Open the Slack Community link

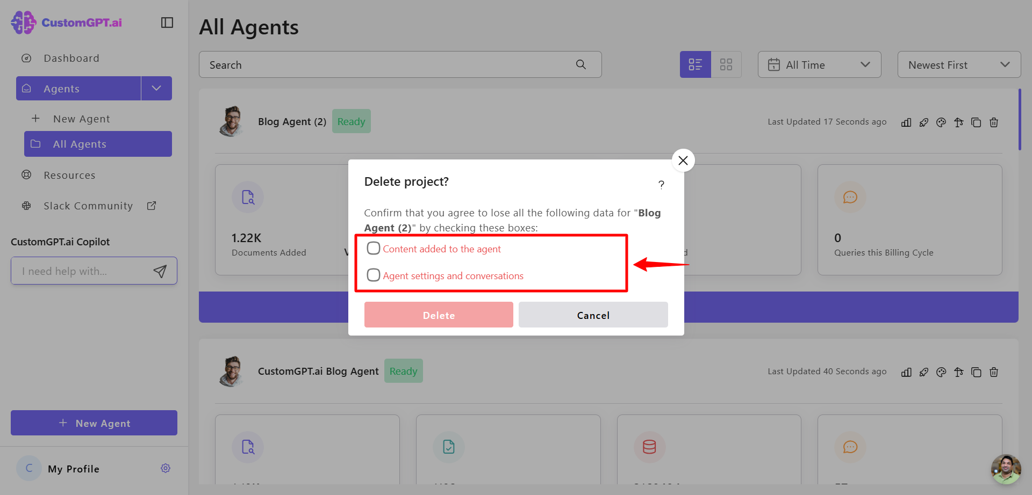point(88,206)
